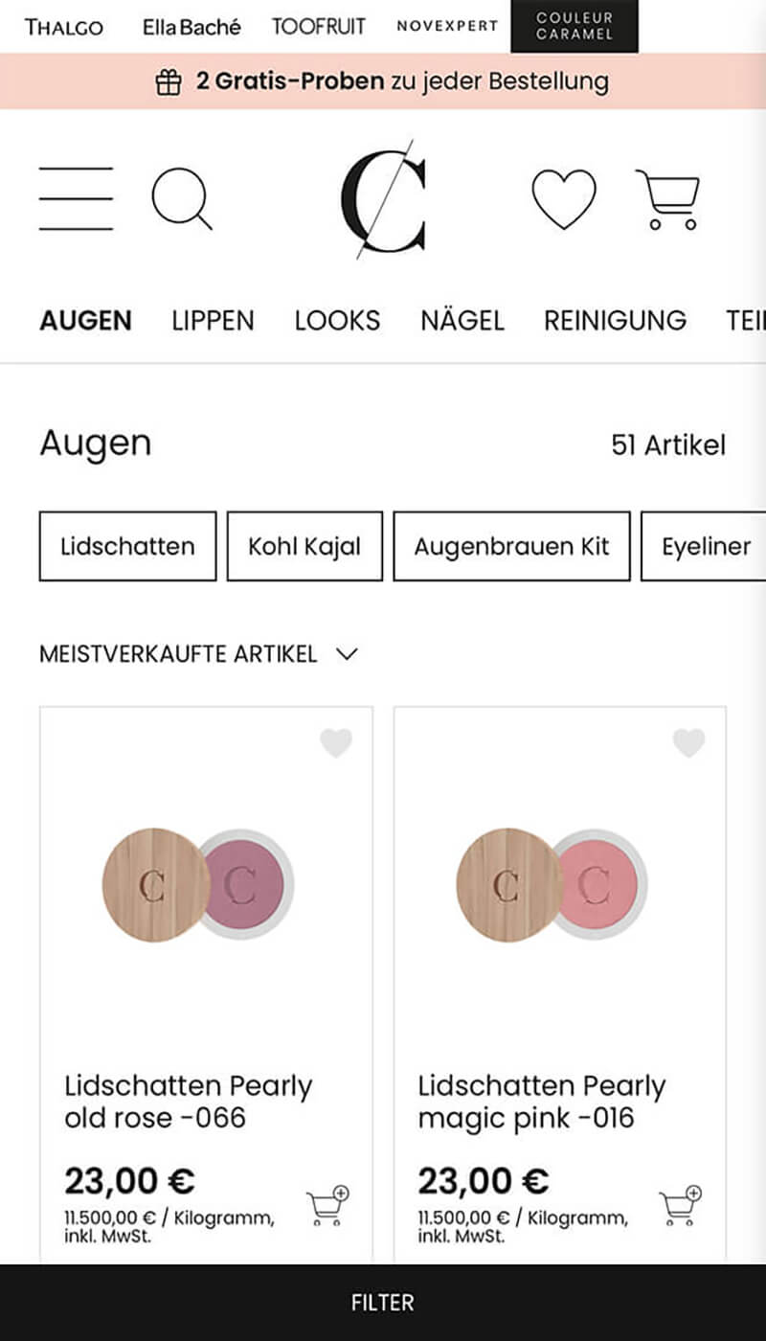This screenshot has height=1341, width=766.
Task: Click the Couleur Caramel C logo
Action: pyautogui.click(x=384, y=199)
